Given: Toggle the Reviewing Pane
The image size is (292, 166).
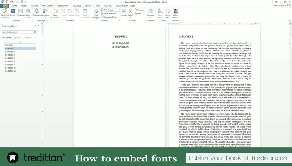Looking at the screenshot, I should [x=109, y=17].
